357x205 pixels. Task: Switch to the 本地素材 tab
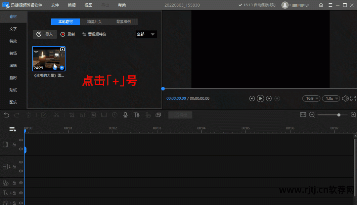pos(66,22)
